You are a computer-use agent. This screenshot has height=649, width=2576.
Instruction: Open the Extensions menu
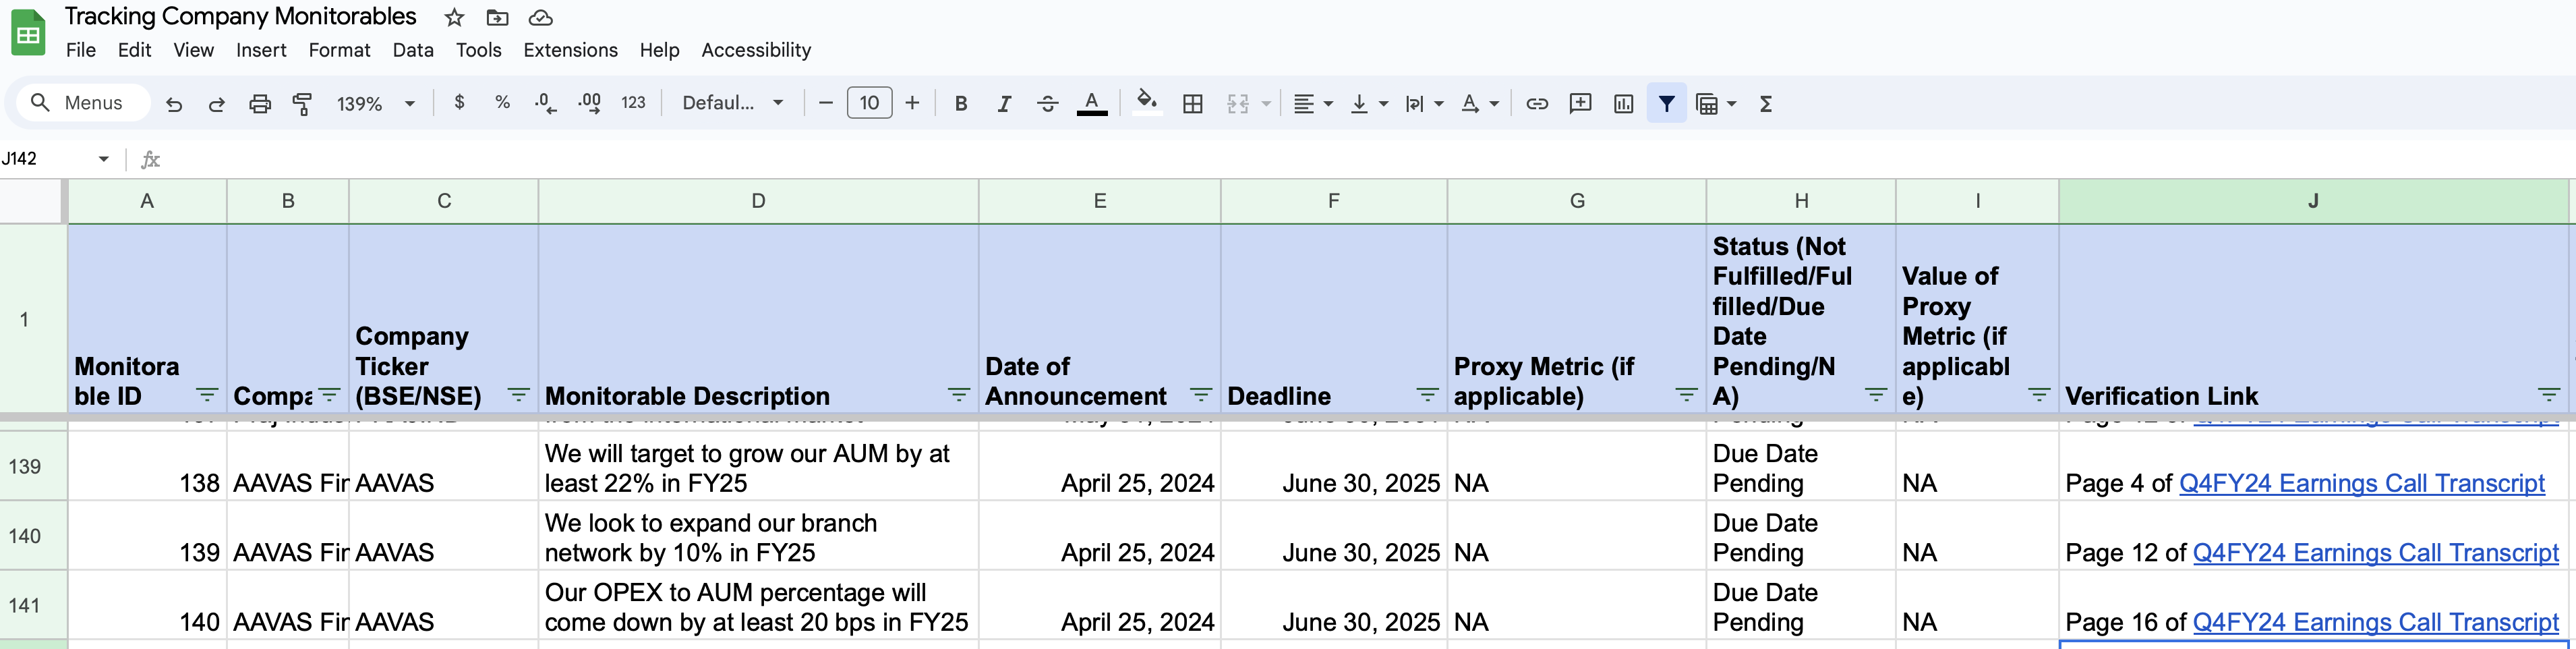point(570,50)
